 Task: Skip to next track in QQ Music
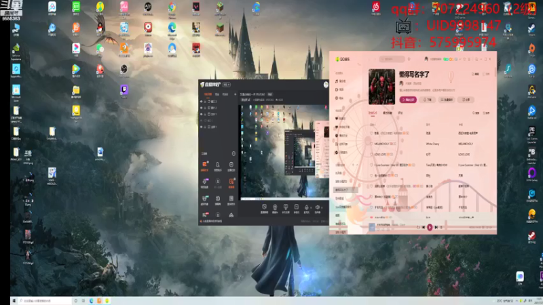tap(436, 227)
